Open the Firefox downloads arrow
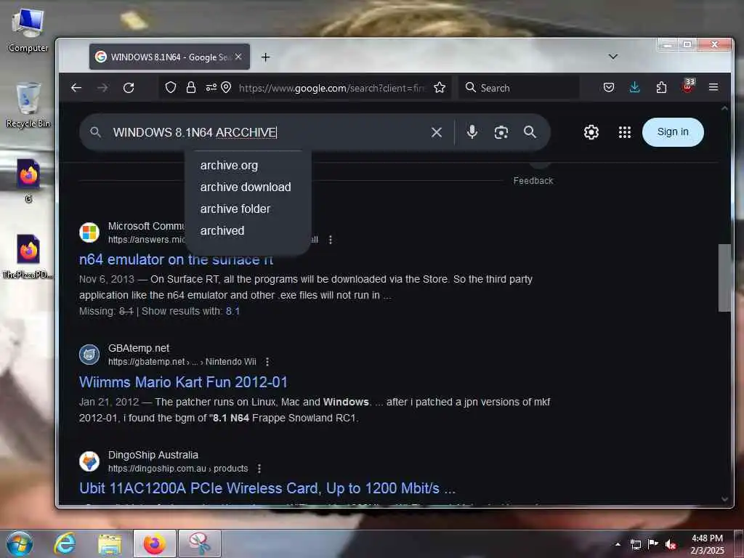The width and height of the screenshot is (744, 558). pos(634,87)
